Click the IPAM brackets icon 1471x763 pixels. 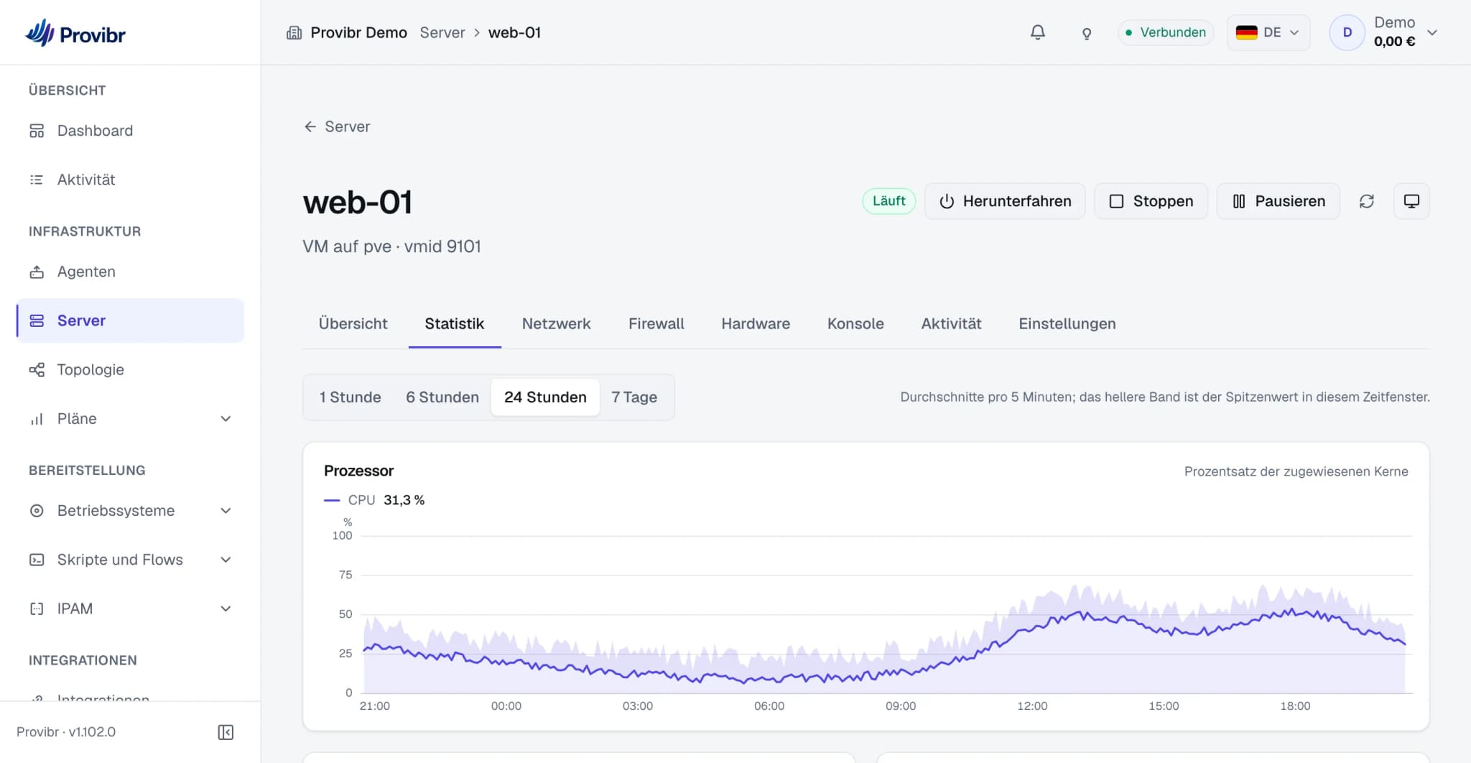point(37,609)
